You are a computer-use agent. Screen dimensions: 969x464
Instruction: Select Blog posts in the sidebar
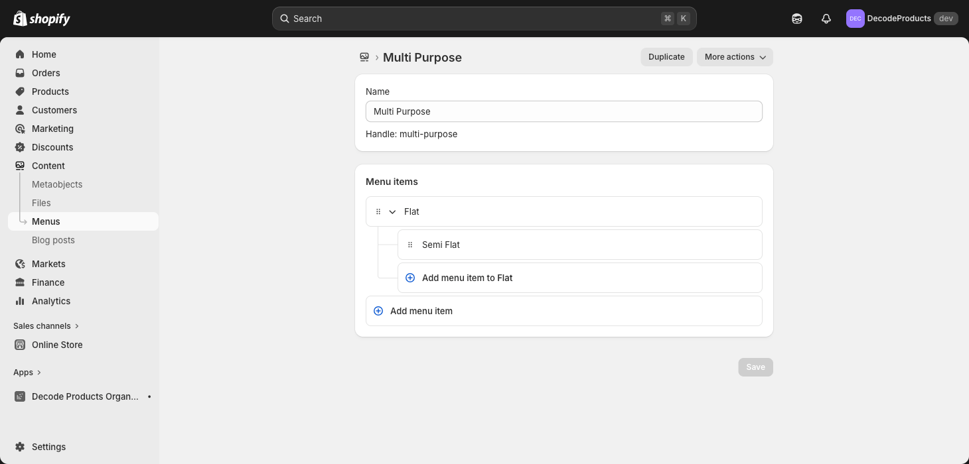53,240
